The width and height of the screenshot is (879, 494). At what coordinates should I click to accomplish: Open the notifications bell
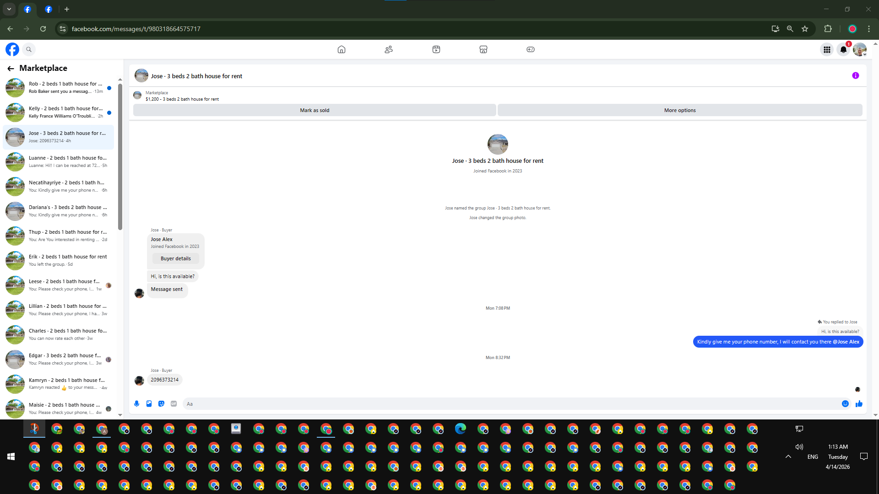(843, 49)
